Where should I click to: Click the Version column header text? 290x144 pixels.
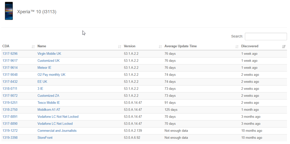(x=130, y=46)
